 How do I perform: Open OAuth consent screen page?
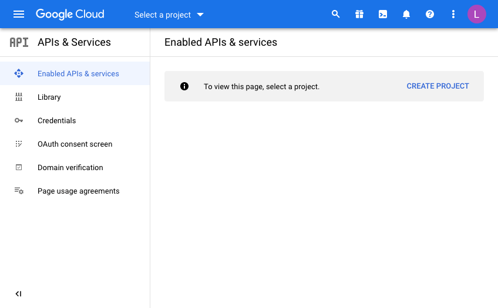point(75,144)
